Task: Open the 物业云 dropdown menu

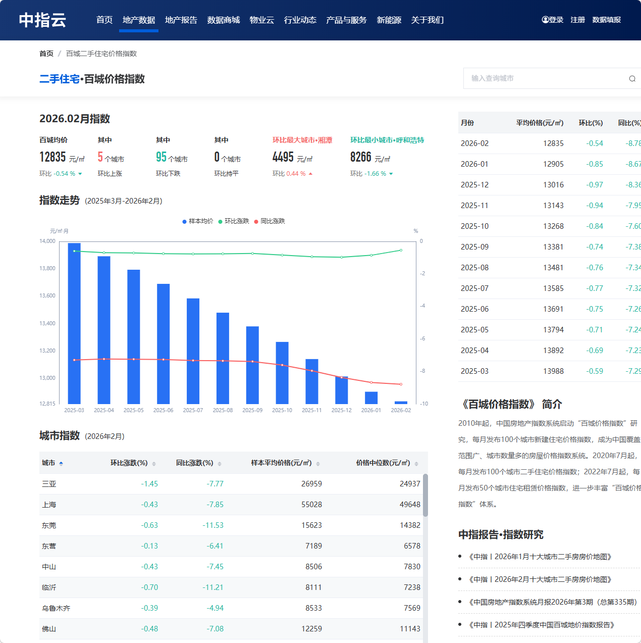Action: pyautogui.click(x=262, y=20)
